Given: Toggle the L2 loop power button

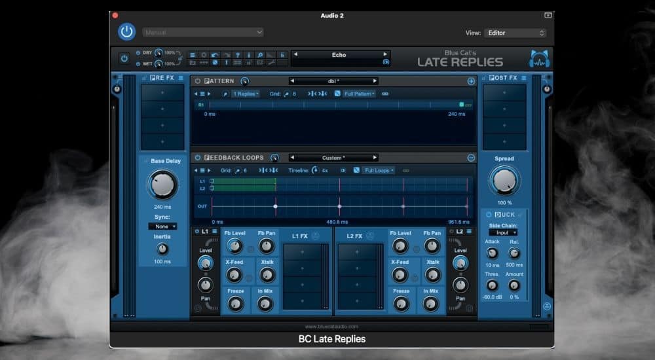Looking at the screenshot, I should 451,231.
